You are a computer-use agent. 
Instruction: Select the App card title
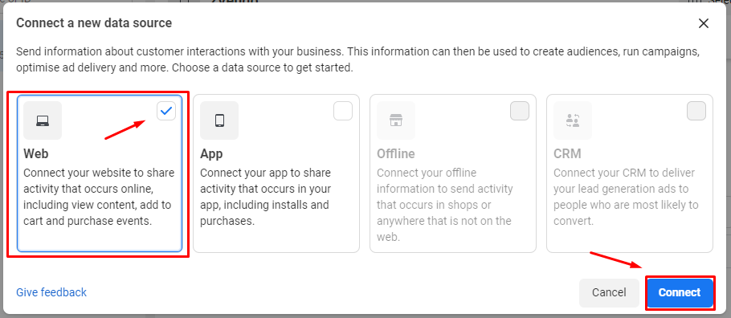click(x=211, y=153)
